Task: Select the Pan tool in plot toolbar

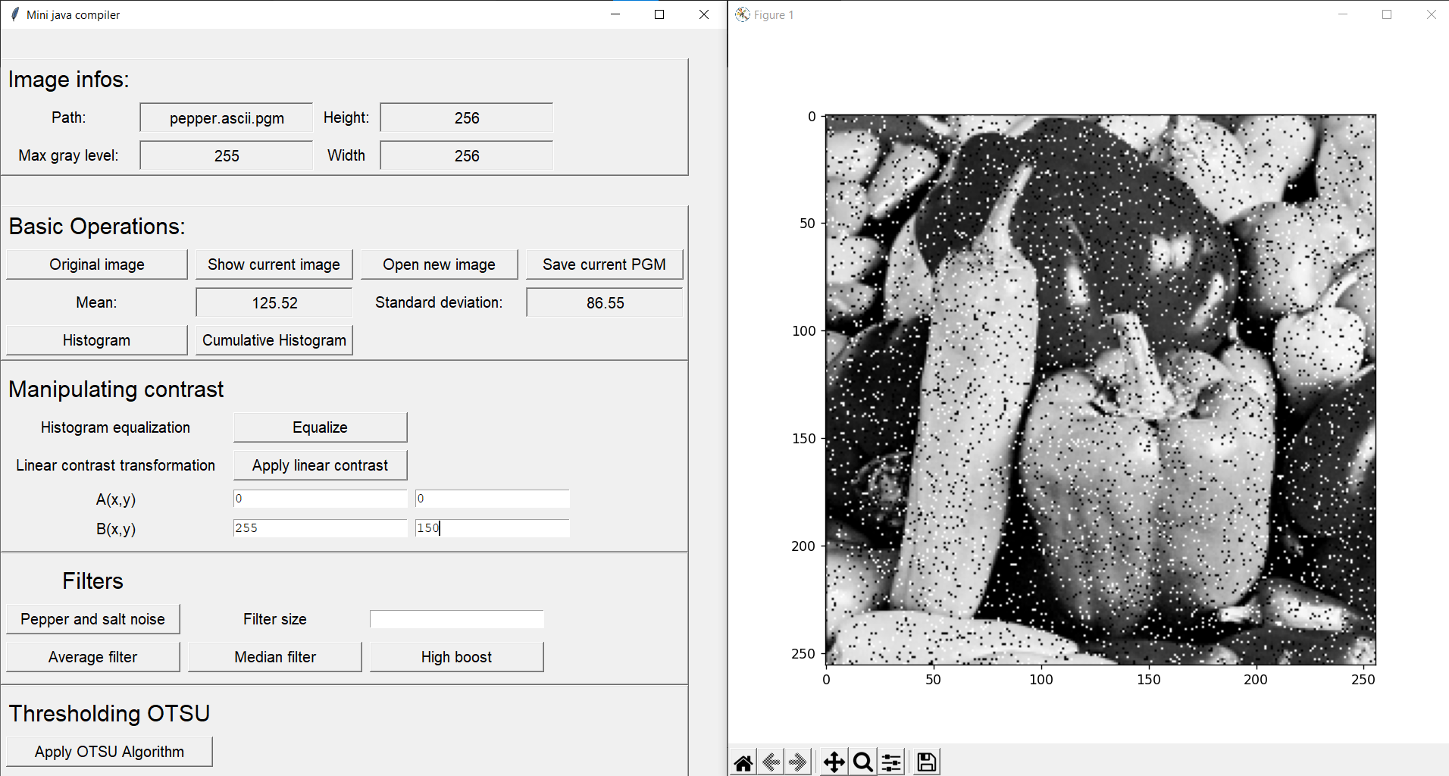Action: click(x=833, y=761)
